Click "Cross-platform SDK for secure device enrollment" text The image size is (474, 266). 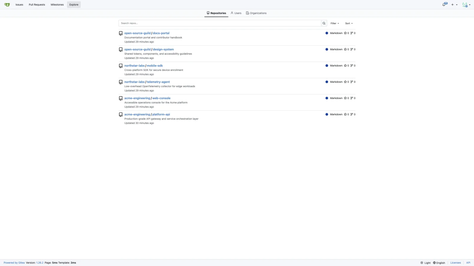[x=154, y=70]
